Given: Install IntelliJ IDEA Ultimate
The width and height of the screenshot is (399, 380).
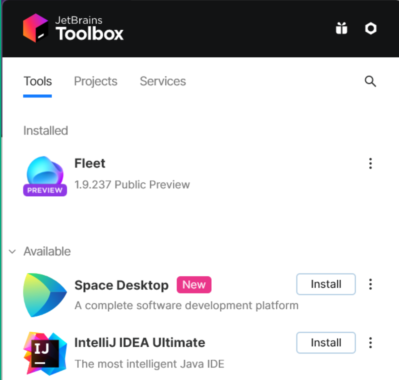Looking at the screenshot, I should click(326, 343).
